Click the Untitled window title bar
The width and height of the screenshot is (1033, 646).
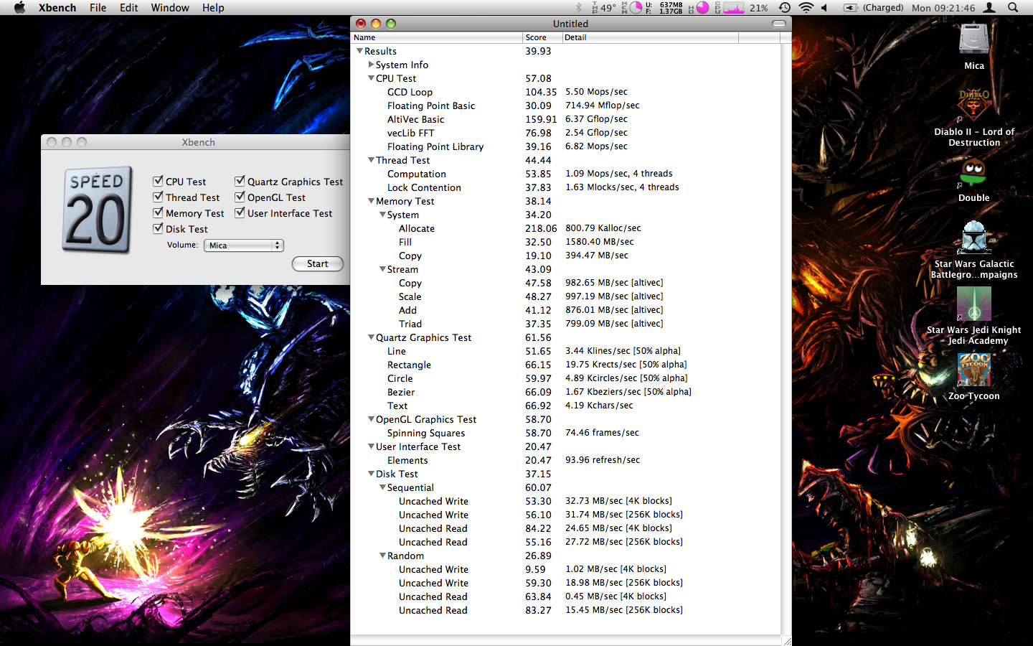click(x=571, y=24)
